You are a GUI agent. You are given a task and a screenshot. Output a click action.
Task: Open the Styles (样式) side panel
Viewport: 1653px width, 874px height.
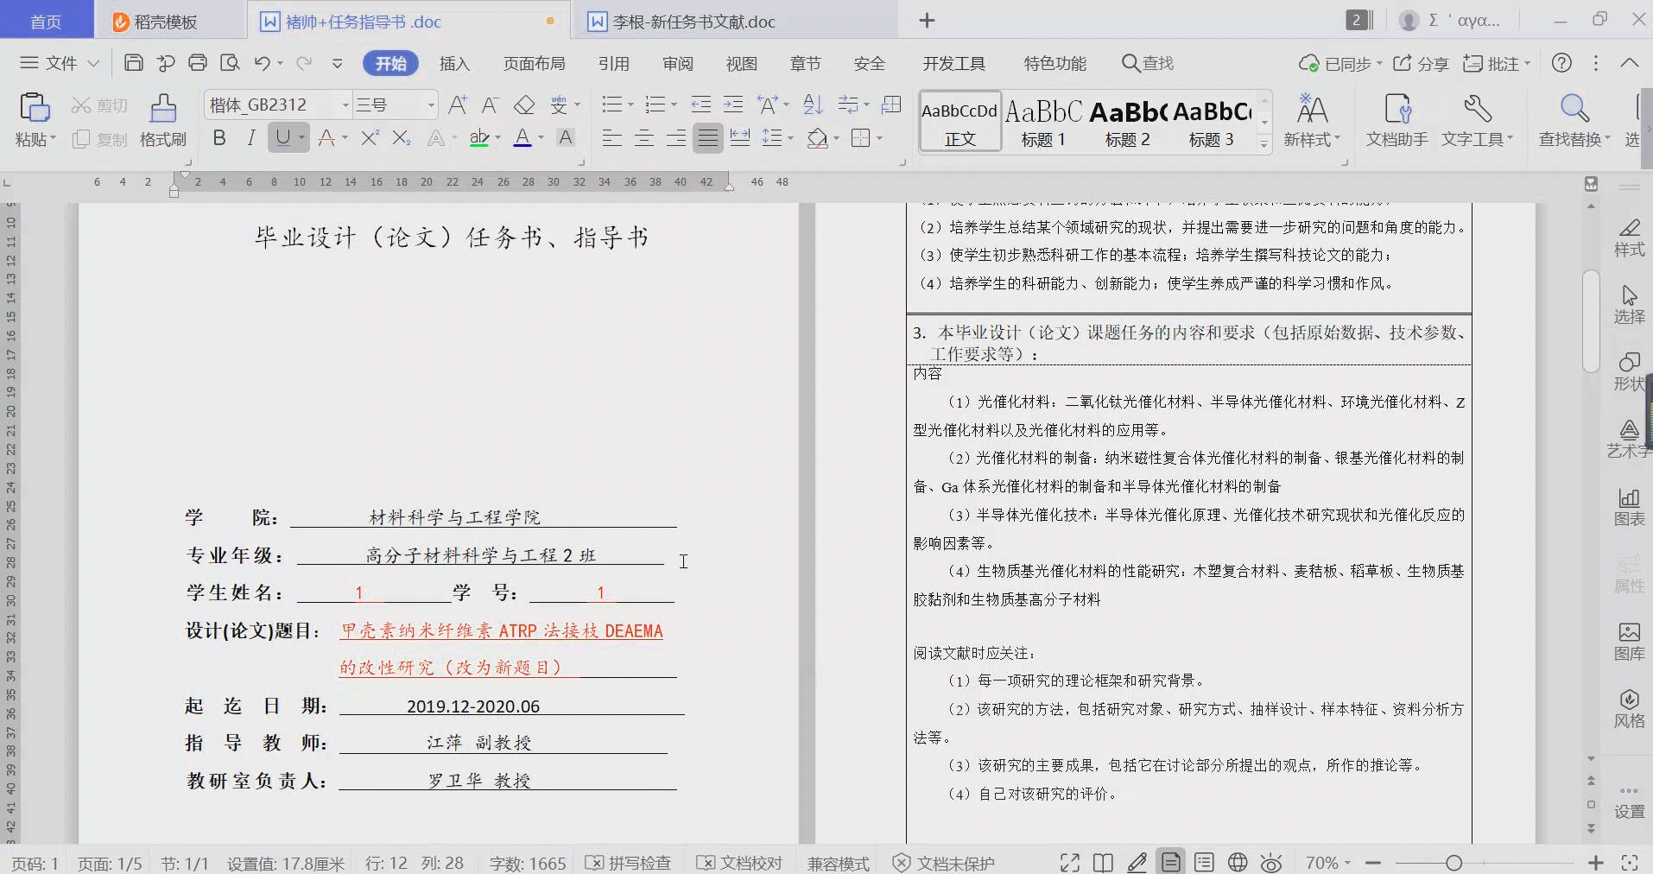[x=1630, y=237]
